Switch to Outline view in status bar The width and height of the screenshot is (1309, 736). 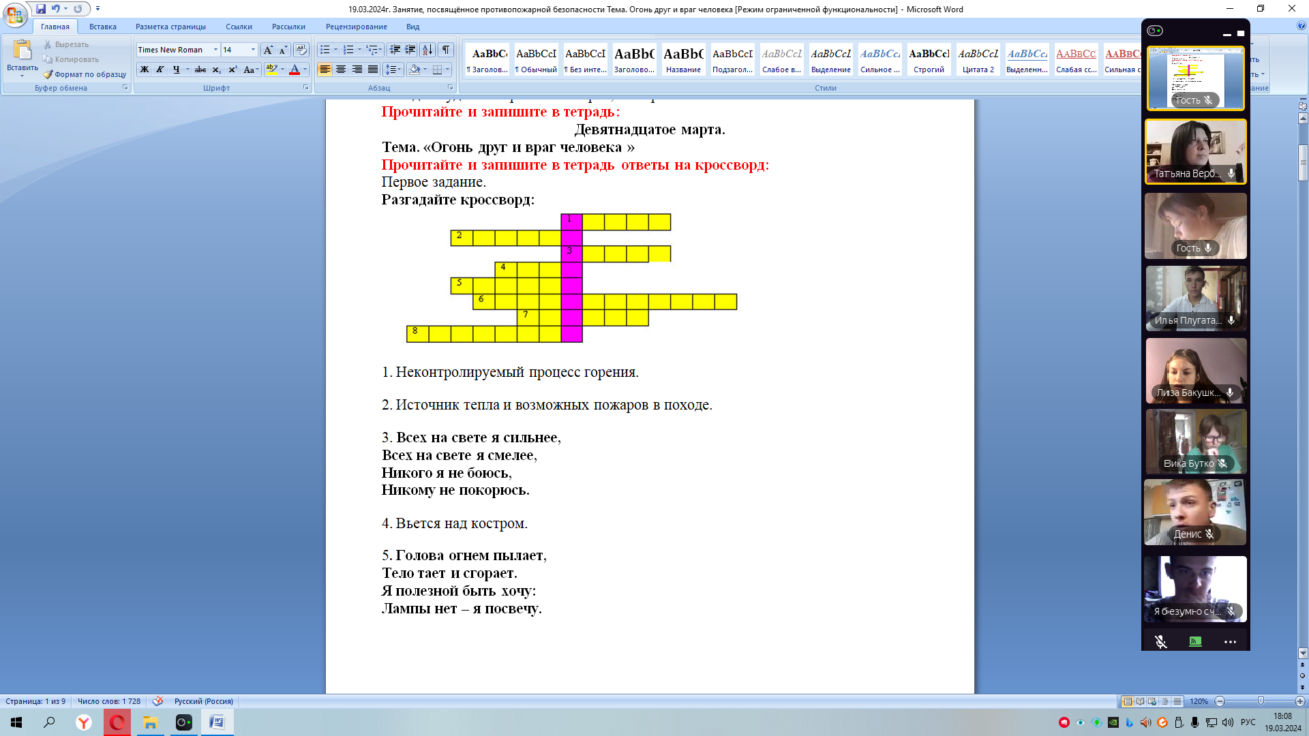[x=1164, y=701]
